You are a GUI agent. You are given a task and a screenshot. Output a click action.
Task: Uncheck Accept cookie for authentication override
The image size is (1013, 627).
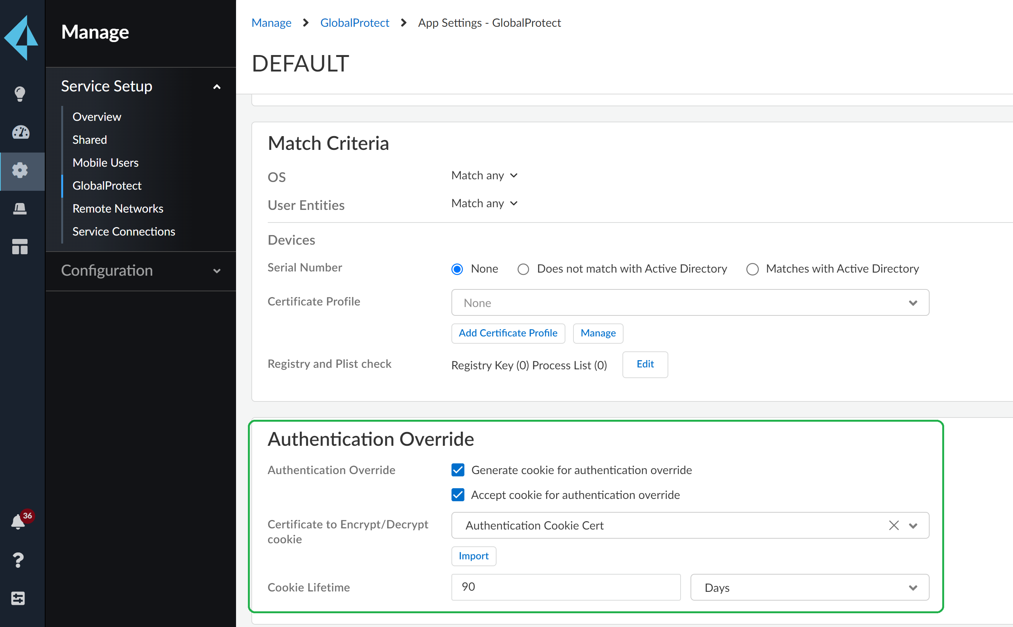click(x=458, y=495)
